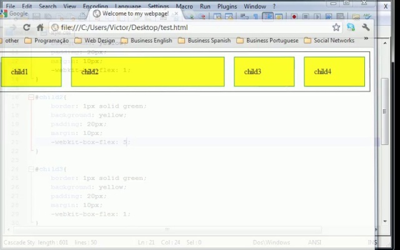Open the Web Design bookmarks folder
400x250 pixels.
pos(94,40)
